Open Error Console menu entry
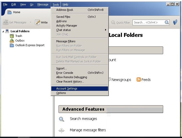The width and height of the screenshot is (182, 138). (x=80, y=73)
